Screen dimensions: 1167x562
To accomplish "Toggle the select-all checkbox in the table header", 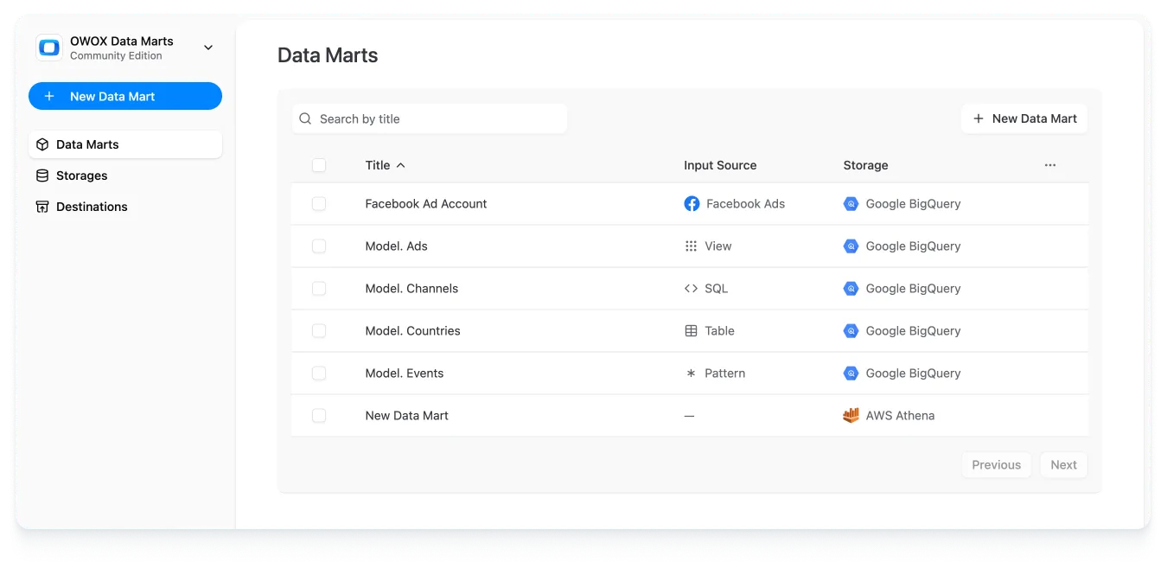I will 319,164.
